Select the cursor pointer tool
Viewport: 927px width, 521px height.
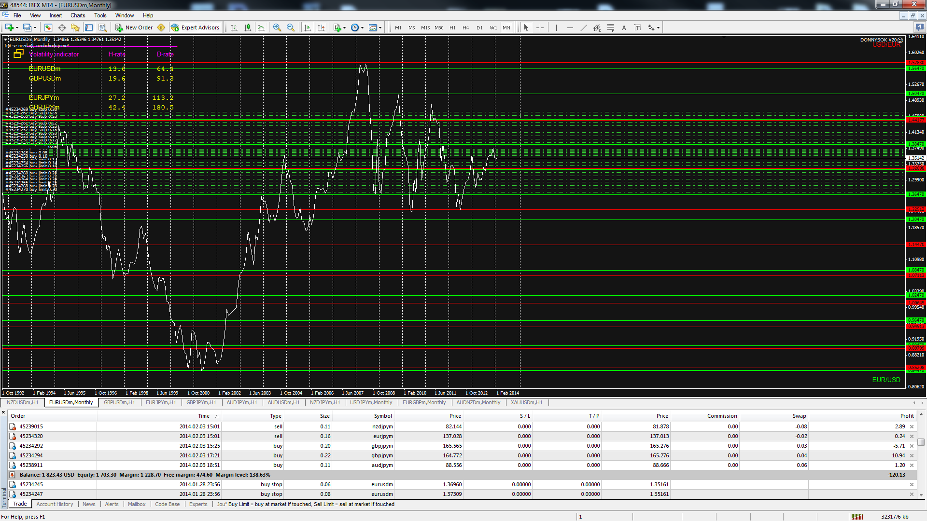click(526, 27)
